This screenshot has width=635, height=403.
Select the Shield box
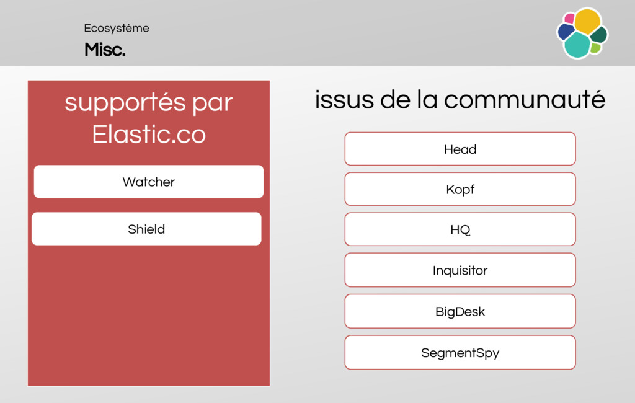[x=146, y=229]
